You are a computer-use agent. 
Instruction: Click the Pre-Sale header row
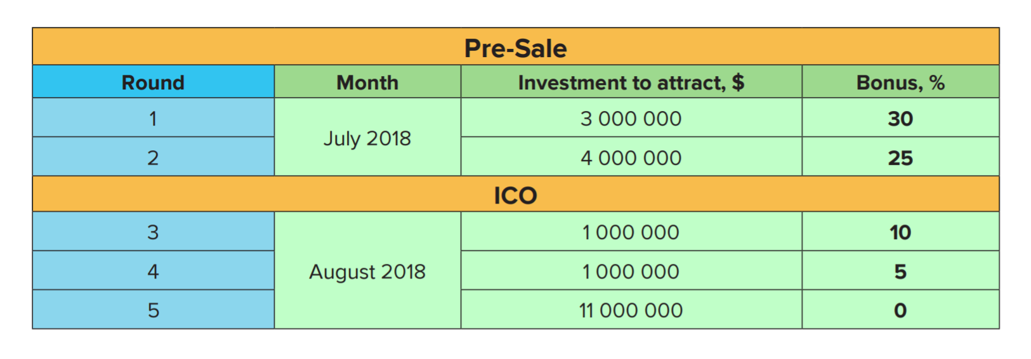516,46
